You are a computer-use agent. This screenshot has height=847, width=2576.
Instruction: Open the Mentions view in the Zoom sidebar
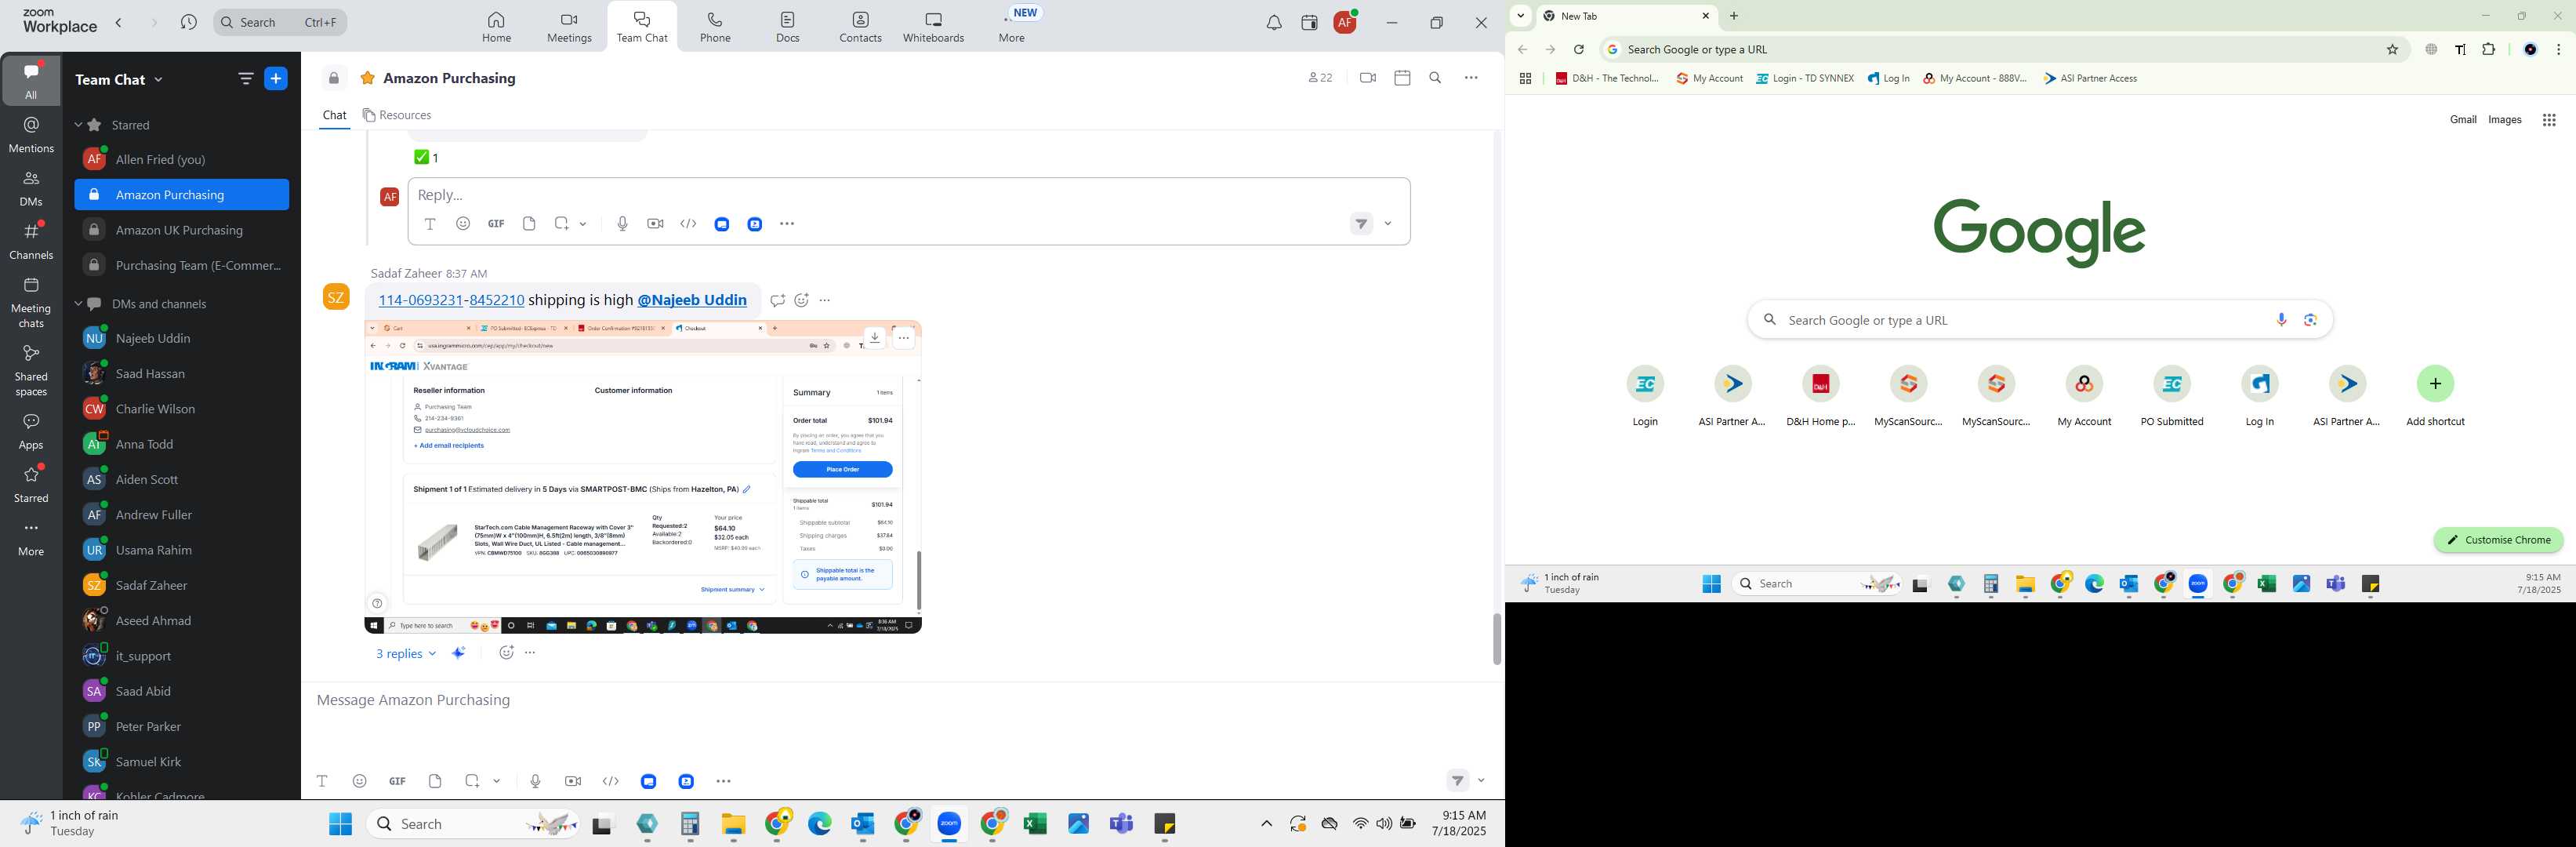click(x=31, y=134)
